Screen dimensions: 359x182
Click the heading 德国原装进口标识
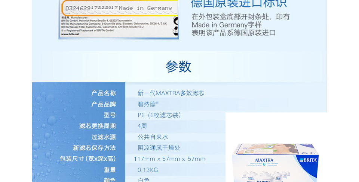click(239, 4)
